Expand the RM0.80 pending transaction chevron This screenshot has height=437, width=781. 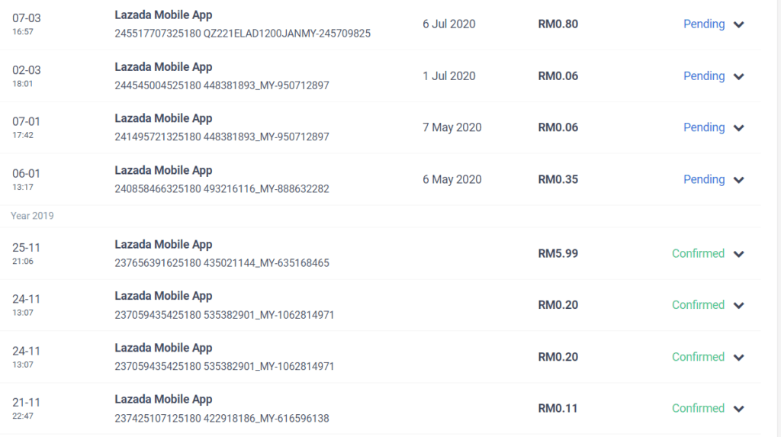click(738, 24)
